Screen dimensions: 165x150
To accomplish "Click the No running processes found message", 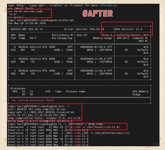I will click(33, 100).
